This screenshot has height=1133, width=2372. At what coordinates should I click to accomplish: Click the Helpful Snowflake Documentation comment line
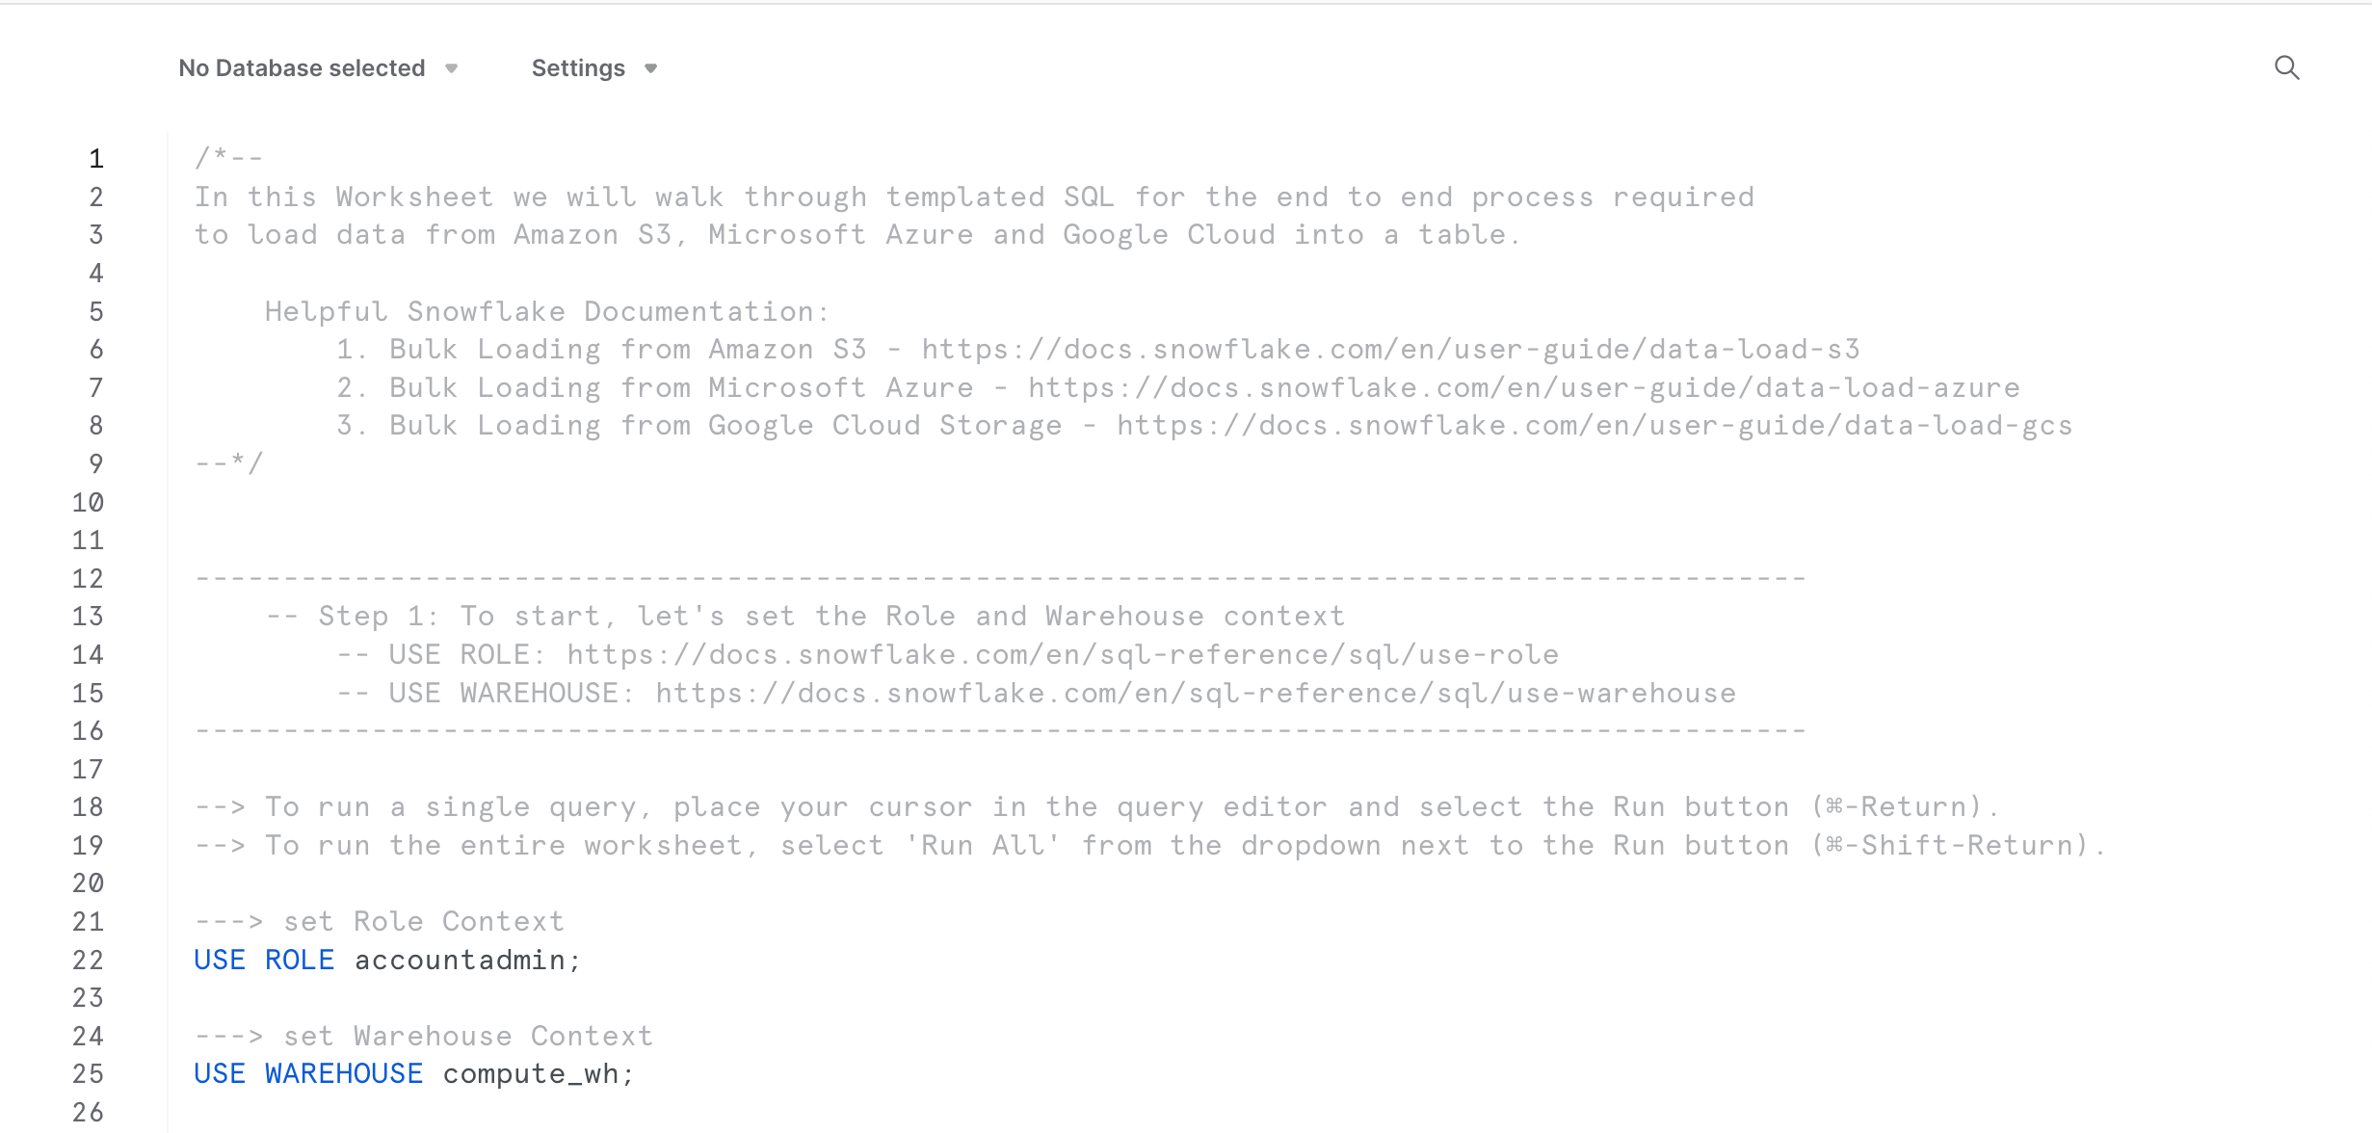pos(546,312)
